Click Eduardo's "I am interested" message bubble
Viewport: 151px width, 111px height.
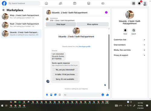point(58,56)
